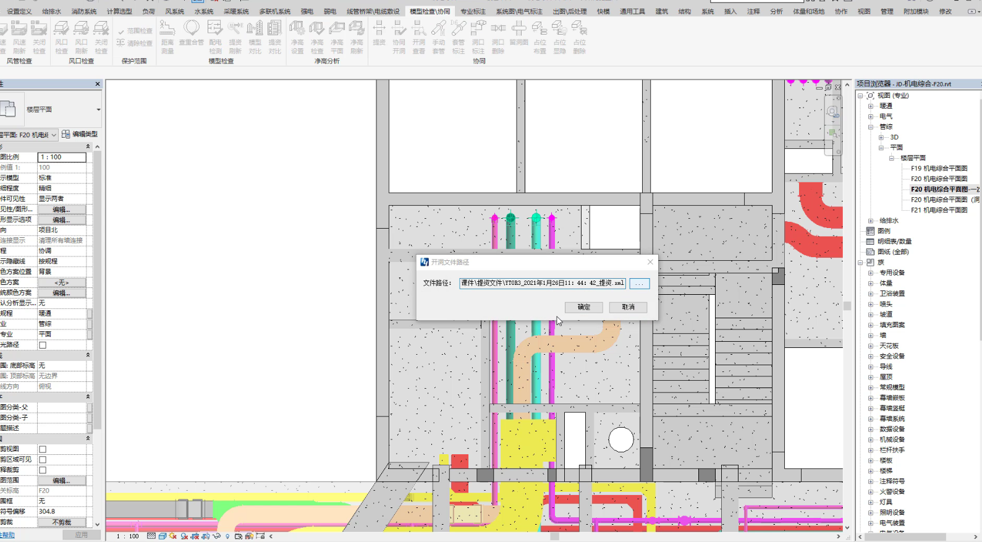
Task: Confirm the dialog with 确定 button
Action: coord(584,307)
